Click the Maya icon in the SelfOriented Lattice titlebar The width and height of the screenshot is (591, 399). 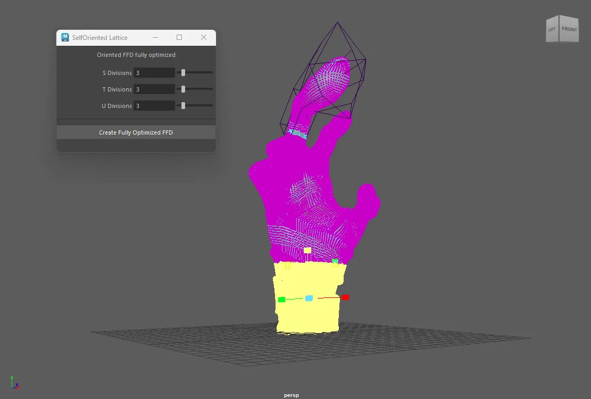coord(64,37)
